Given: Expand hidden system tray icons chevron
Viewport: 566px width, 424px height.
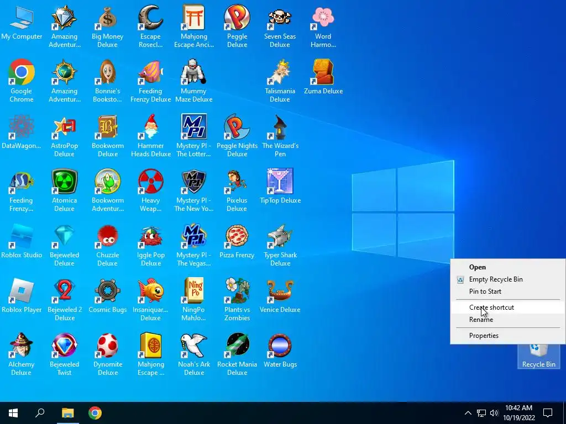Looking at the screenshot, I should pyautogui.click(x=468, y=413).
